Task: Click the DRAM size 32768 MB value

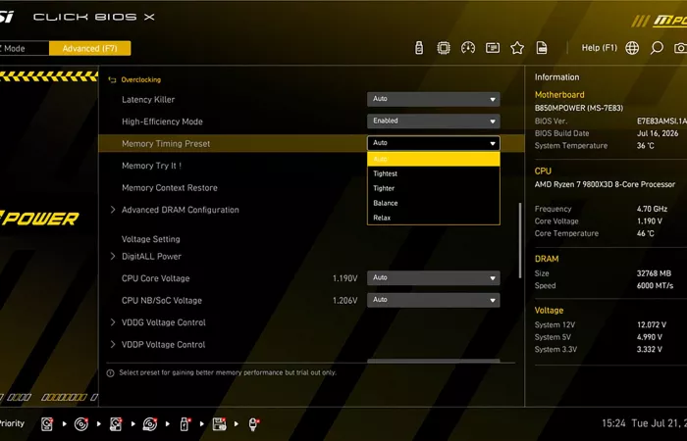Action: (x=654, y=273)
